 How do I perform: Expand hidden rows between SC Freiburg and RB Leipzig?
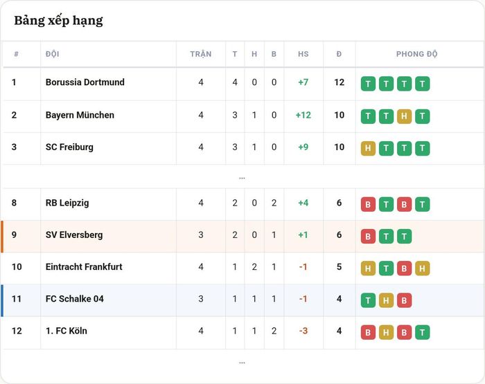tap(242, 178)
